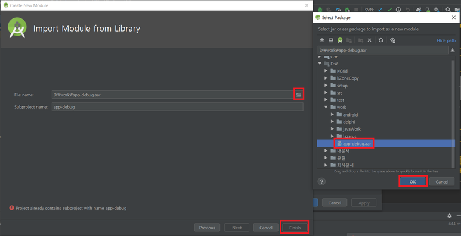This screenshot has width=461, height=236.
Task: Expand the src folder
Action: (x=326, y=93)
